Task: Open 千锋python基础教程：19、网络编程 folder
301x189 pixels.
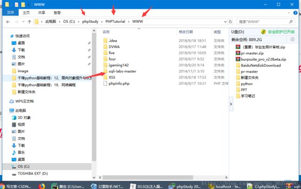Action: 47,85
